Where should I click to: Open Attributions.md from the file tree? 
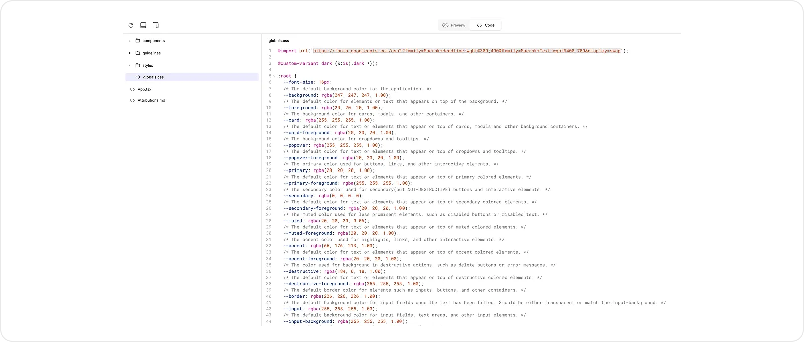coord(151,100)
